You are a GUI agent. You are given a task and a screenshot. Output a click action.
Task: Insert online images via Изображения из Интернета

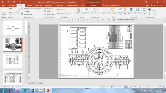[x=32, y=9]
